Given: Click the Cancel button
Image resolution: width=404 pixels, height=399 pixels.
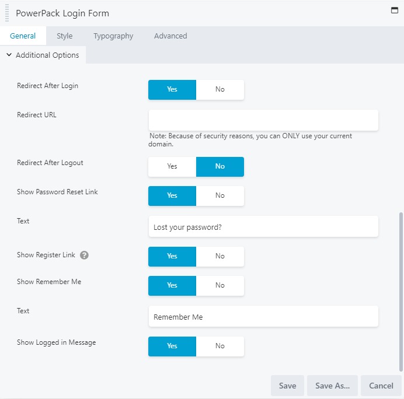Looking at the screenshot, I should click(381, 386).
